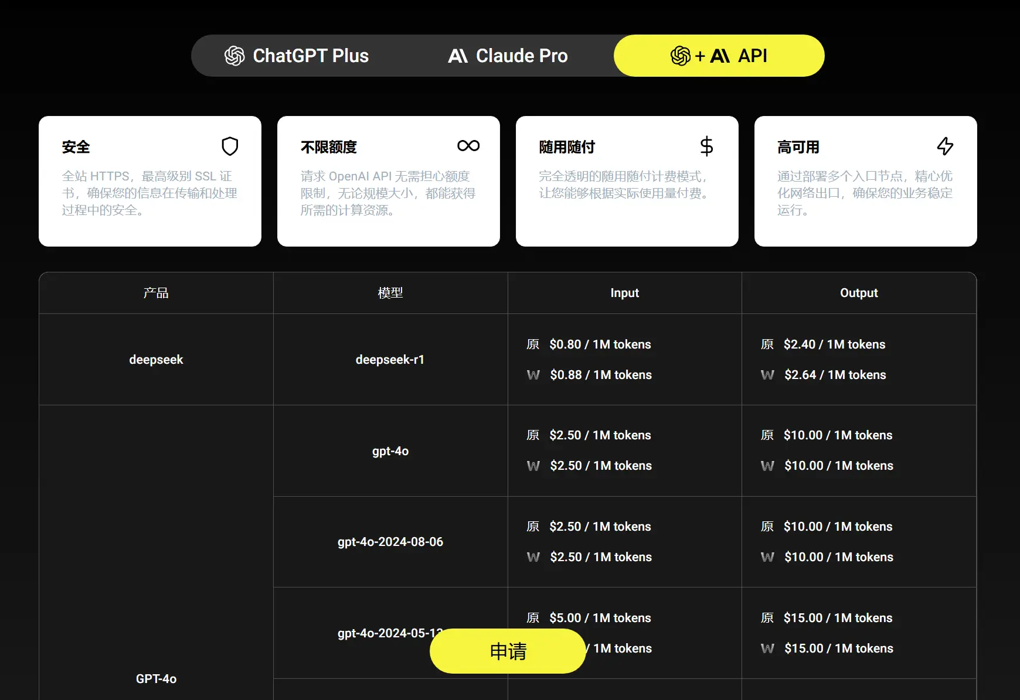Click the 模型 column header
The height and width of the screenshot is (700, 1020).
[x=390, y=293]
